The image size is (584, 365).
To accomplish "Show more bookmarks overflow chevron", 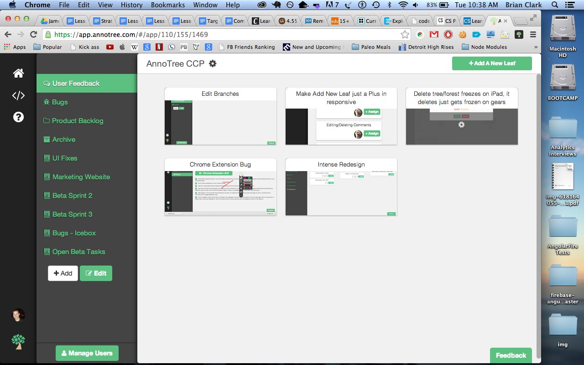I will pyautogui.click(x=536, y=47).
